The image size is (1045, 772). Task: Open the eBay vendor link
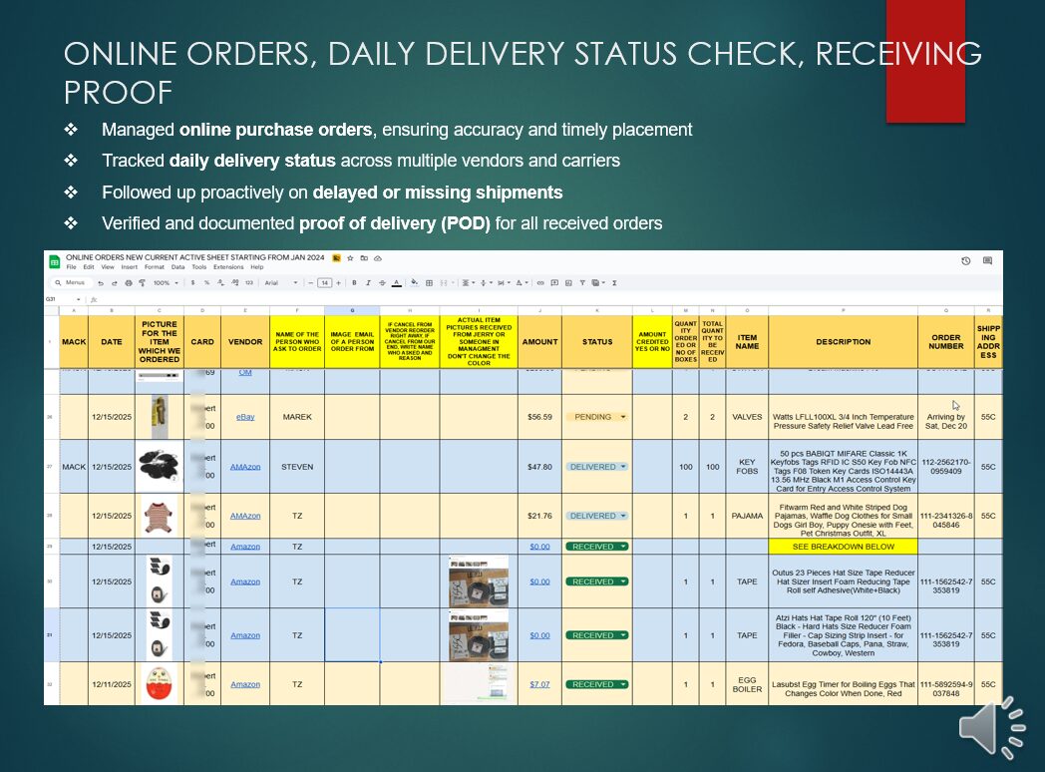245,417
